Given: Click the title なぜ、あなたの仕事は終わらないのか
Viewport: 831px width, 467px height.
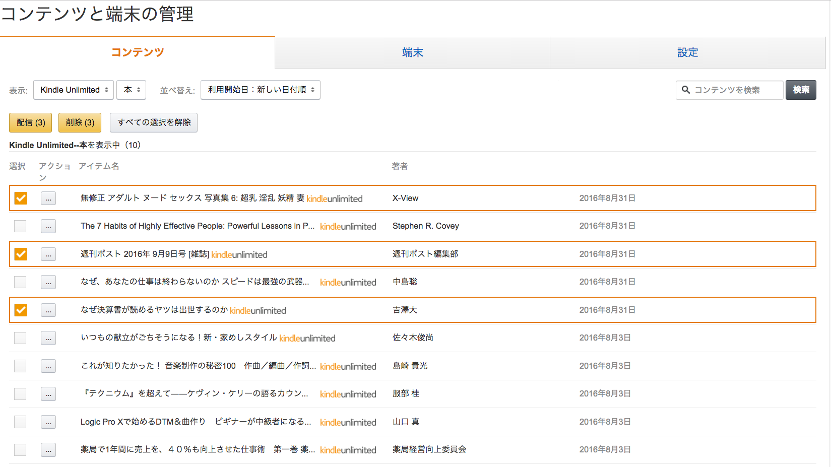Looking at the screenshot, I should point(195,282).
